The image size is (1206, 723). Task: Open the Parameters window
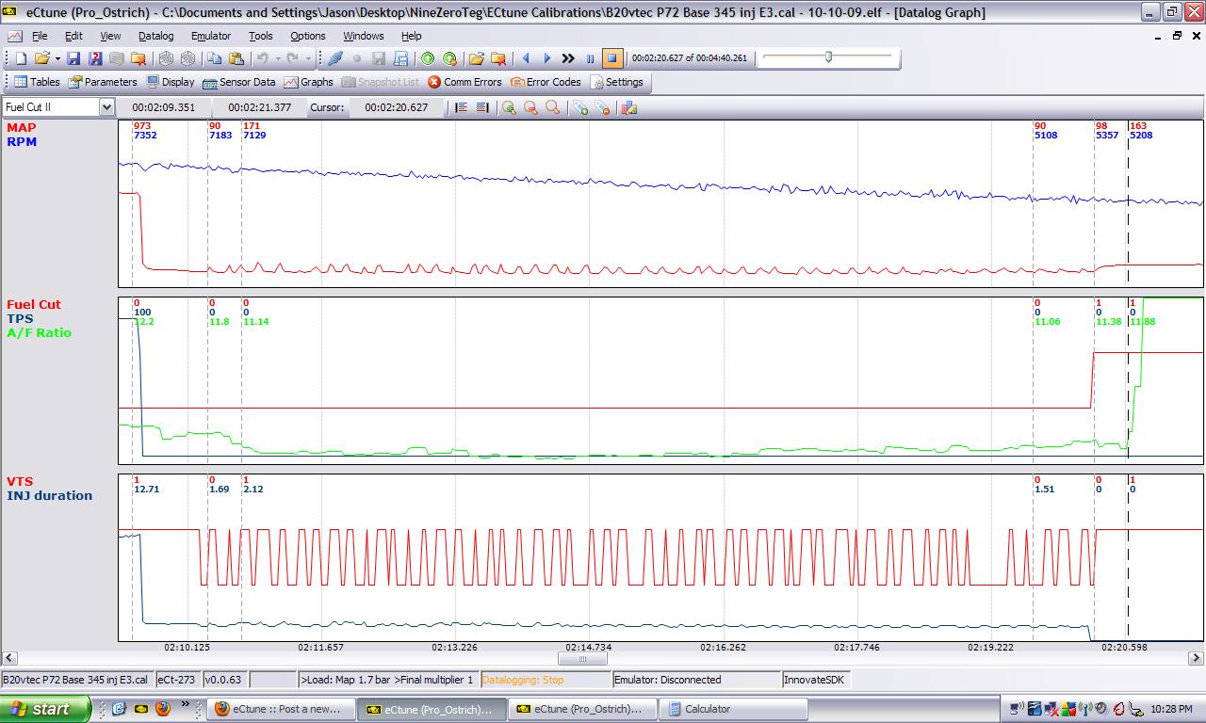click(x=103, y=82)
